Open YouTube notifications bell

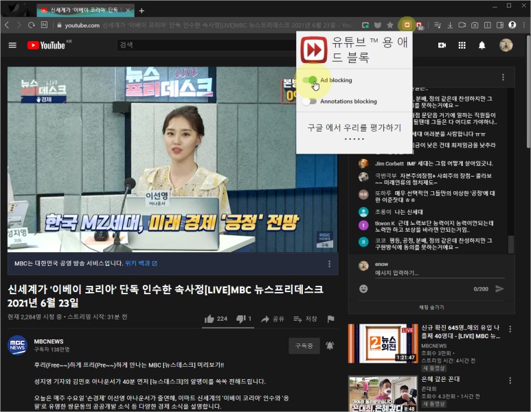pyautogui.click(x=482, y=45)
